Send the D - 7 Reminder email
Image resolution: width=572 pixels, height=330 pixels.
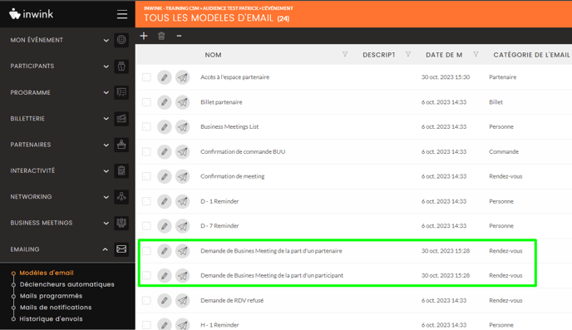pos(183,226)
